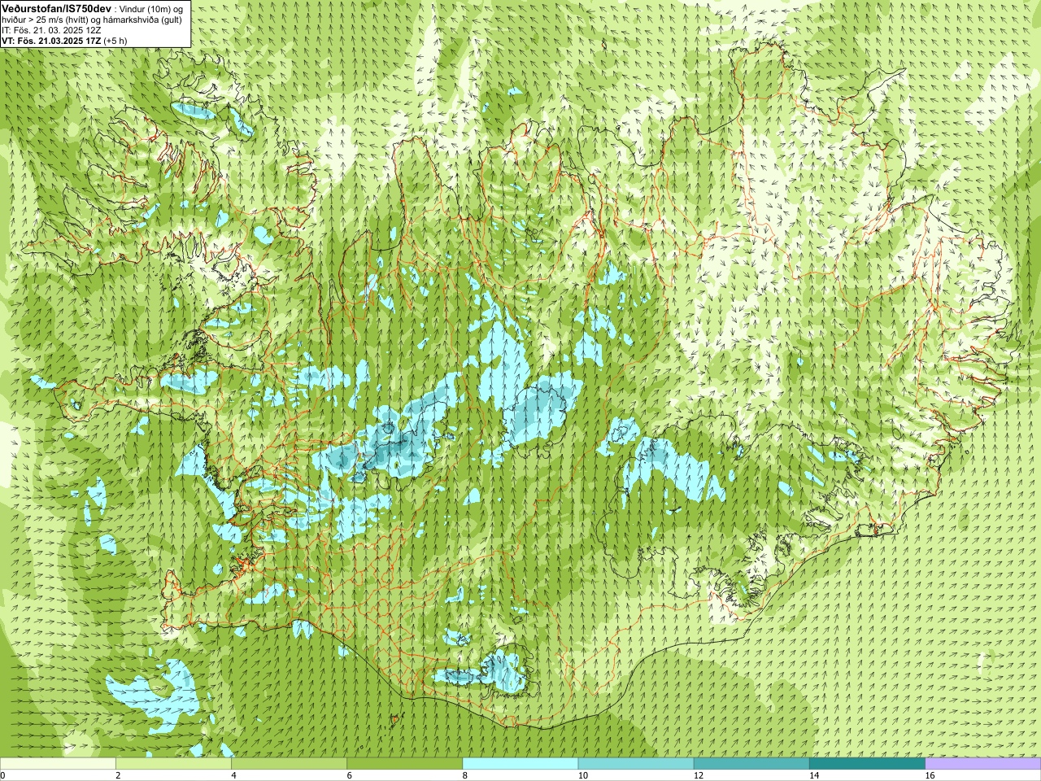Click the "VT: Fös. 21.03.2025 17Z (+5 h)" line
This screenshot has height=781, width=1041.
(x=64, y=40)
